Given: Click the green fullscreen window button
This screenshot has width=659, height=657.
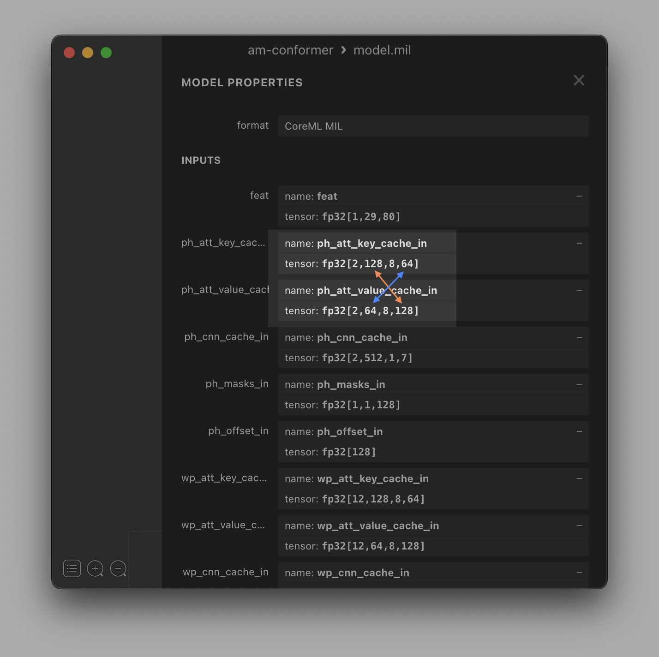Looking at the screenshot, I should 106,53.
